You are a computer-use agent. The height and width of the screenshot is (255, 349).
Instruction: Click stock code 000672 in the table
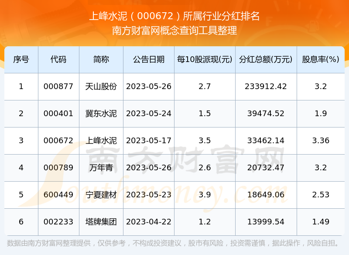(x=58, y=141)
